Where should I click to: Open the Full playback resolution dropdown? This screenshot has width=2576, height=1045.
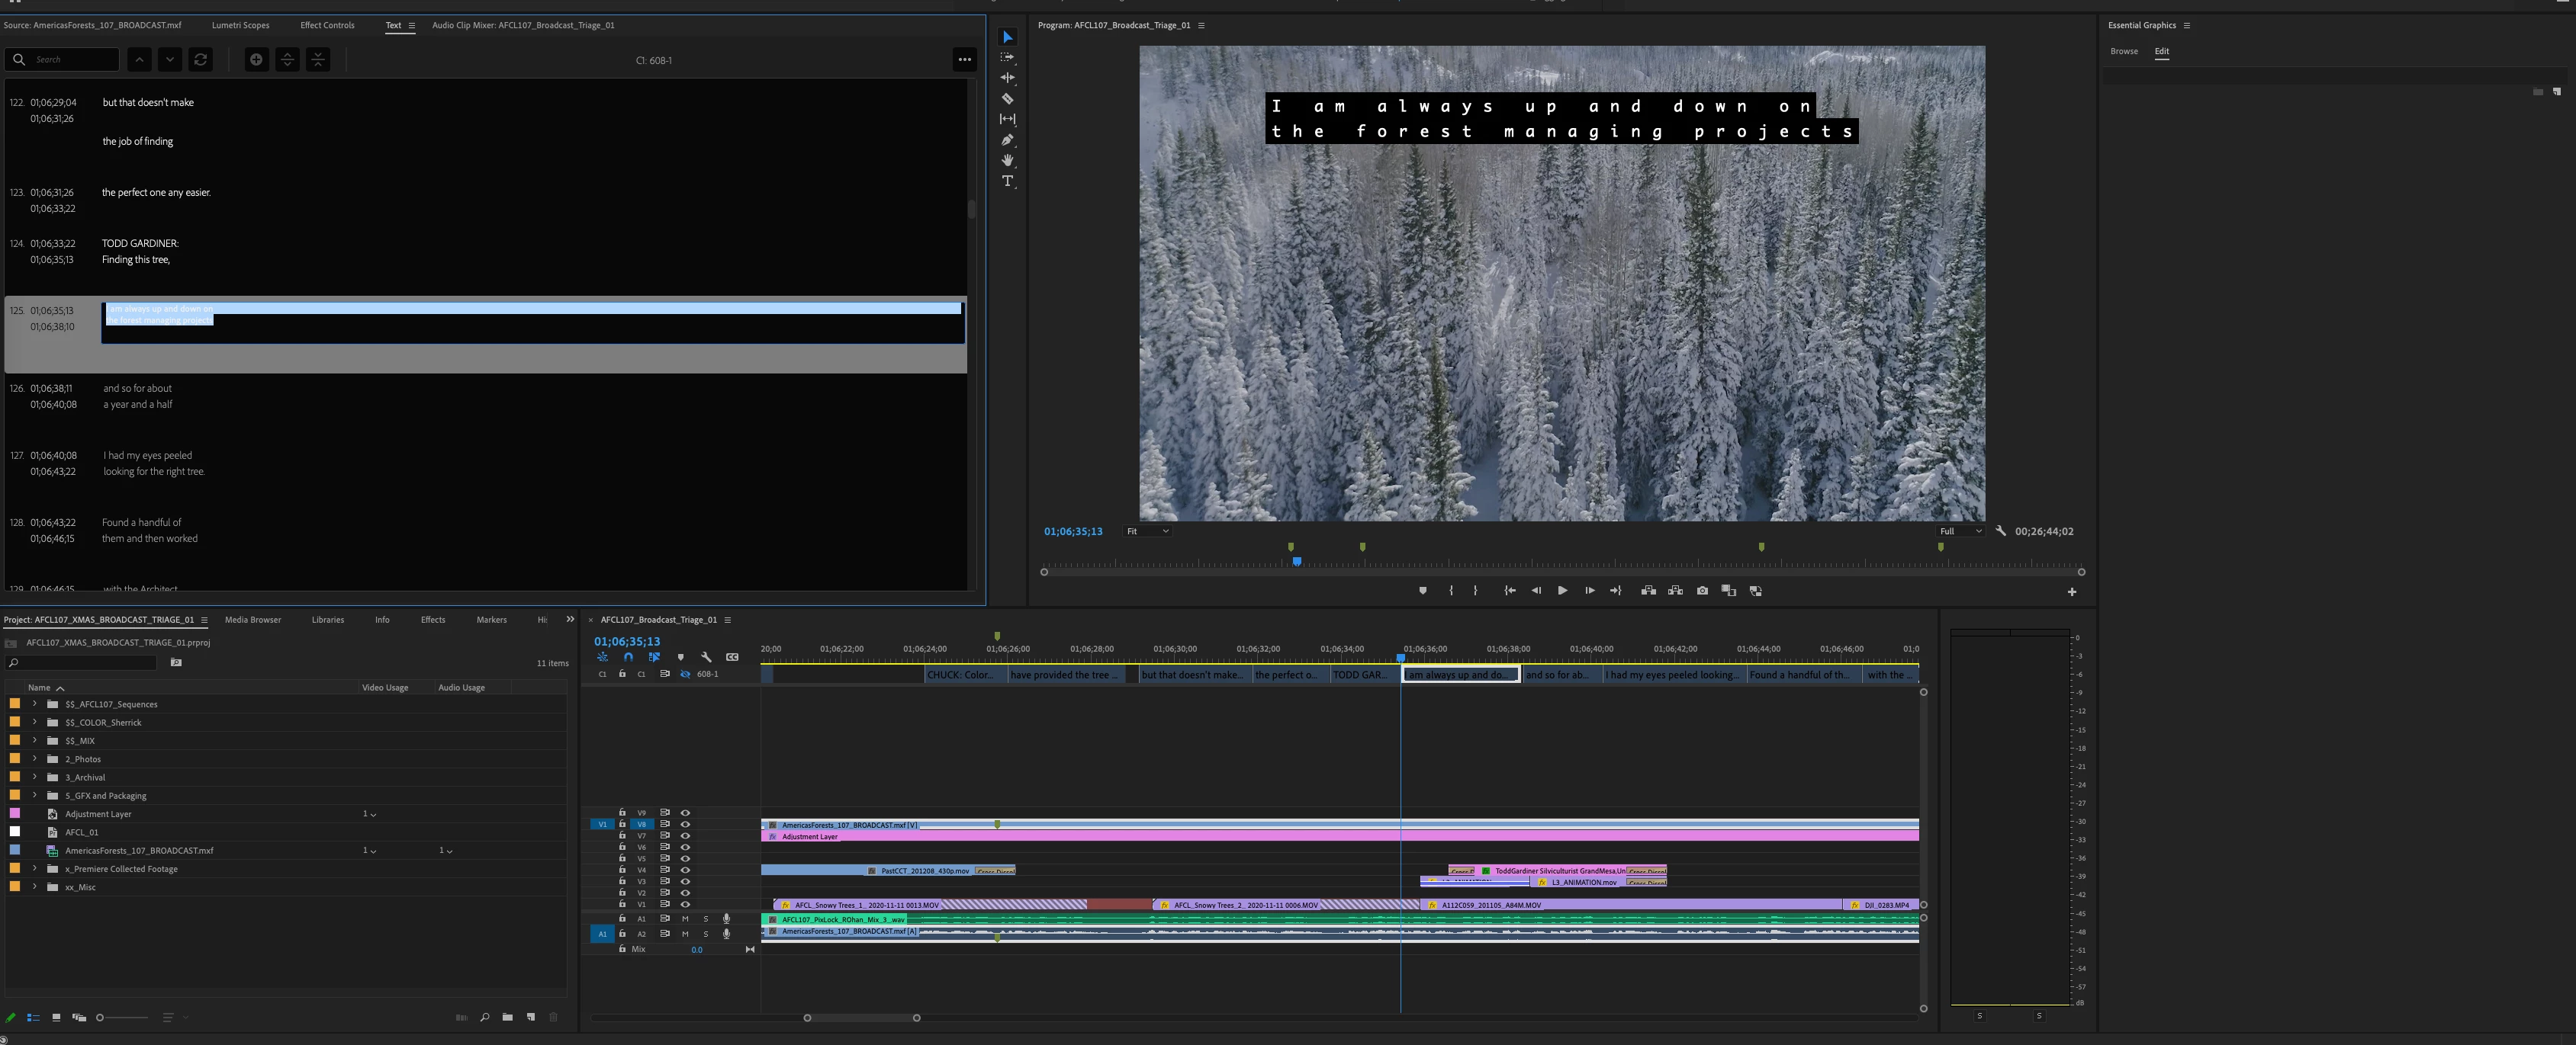pyautogui.click(x=1960, y=531)
